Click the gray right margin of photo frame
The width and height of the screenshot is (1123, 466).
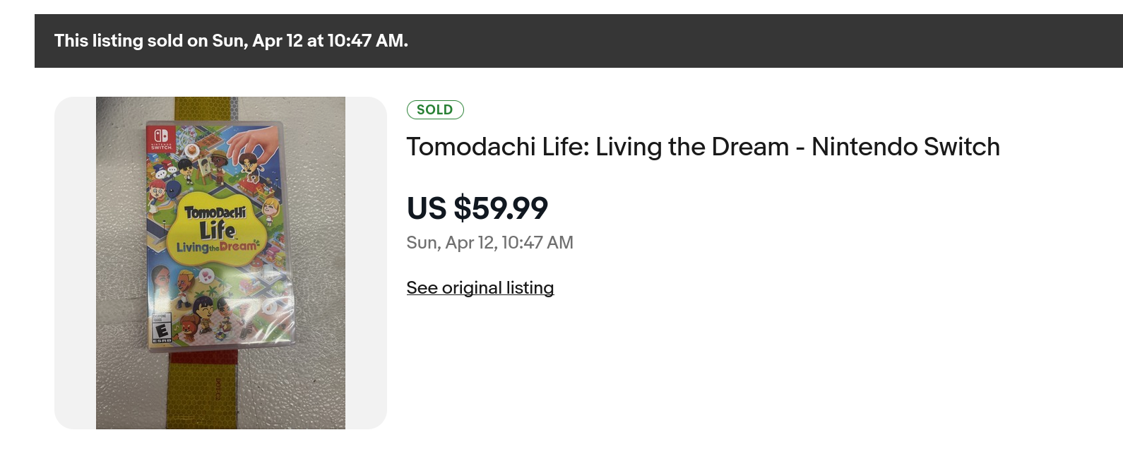[366, 263]
